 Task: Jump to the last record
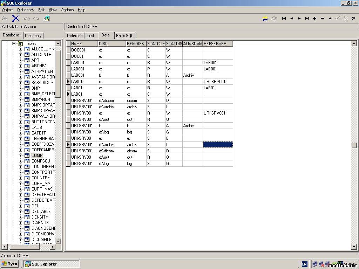click(307, 19)
